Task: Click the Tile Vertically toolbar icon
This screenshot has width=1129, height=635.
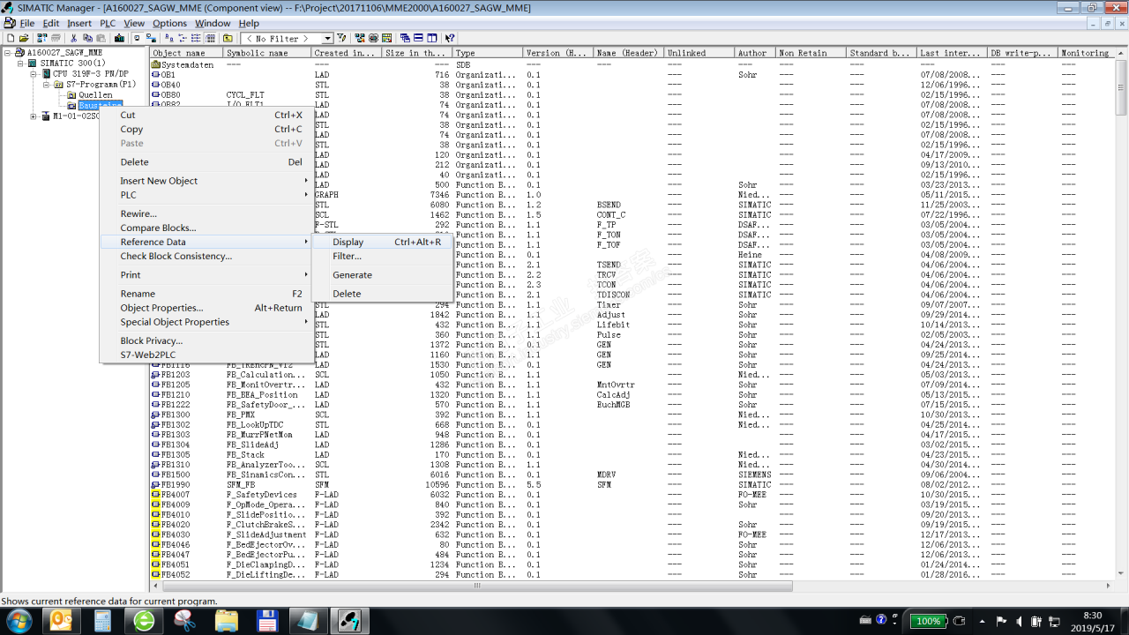Action: coord(432,38)
